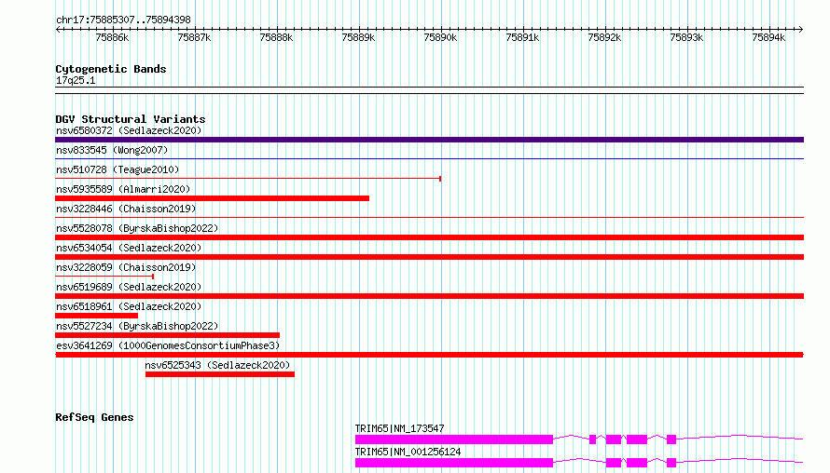The image size is (830, 473).
Task: Click nsv6525343 (Sedlazeck2020) label
Action: click(x=217, y=365)
